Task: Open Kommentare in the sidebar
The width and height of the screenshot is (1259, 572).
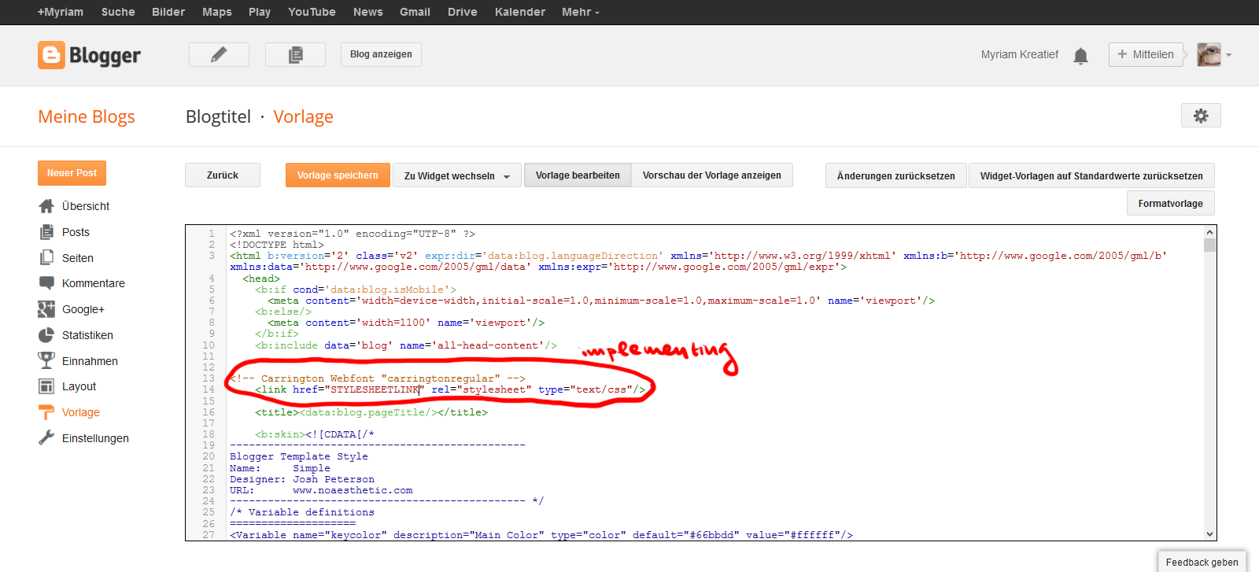Action: (94, 283)
